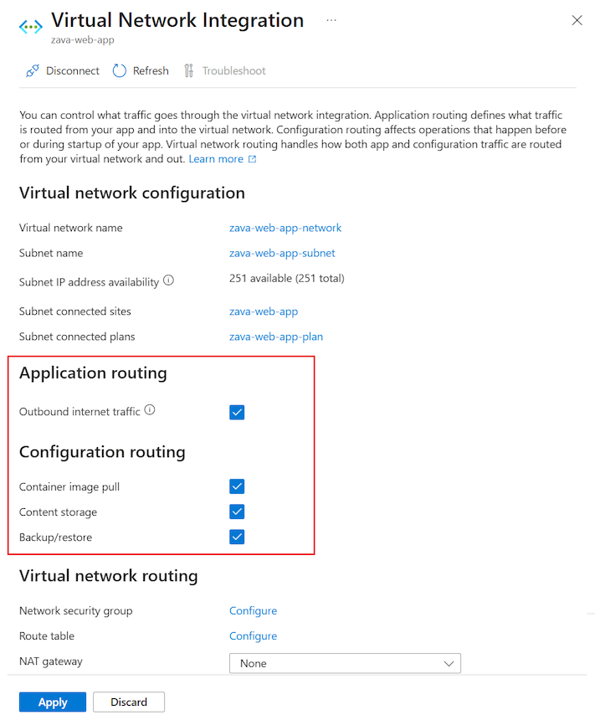Configure the Network security group
The height and width of the screenshot is (725, 595).
(x=253, y=610)
